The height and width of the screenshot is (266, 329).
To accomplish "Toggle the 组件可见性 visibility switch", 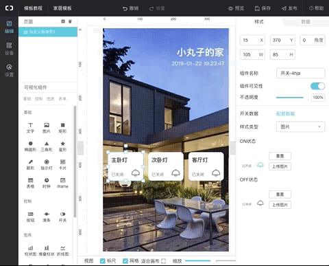I will 317,86.
